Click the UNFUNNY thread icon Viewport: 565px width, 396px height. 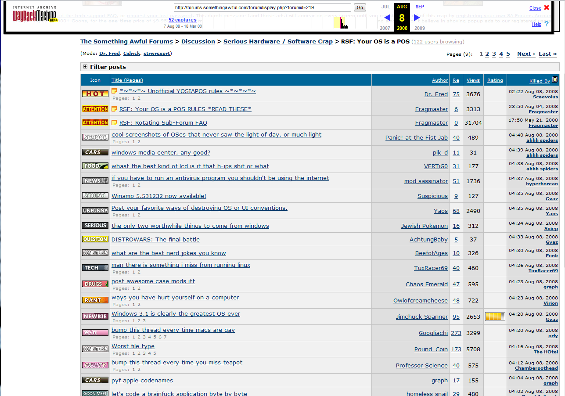point(95,211)
